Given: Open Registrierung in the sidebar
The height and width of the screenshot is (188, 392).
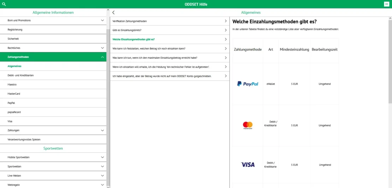Looking at the screenshot, I should click(x=53, y=29).
